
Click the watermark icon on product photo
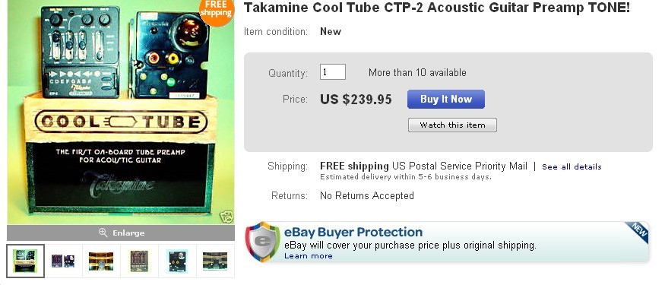[227, 217]
